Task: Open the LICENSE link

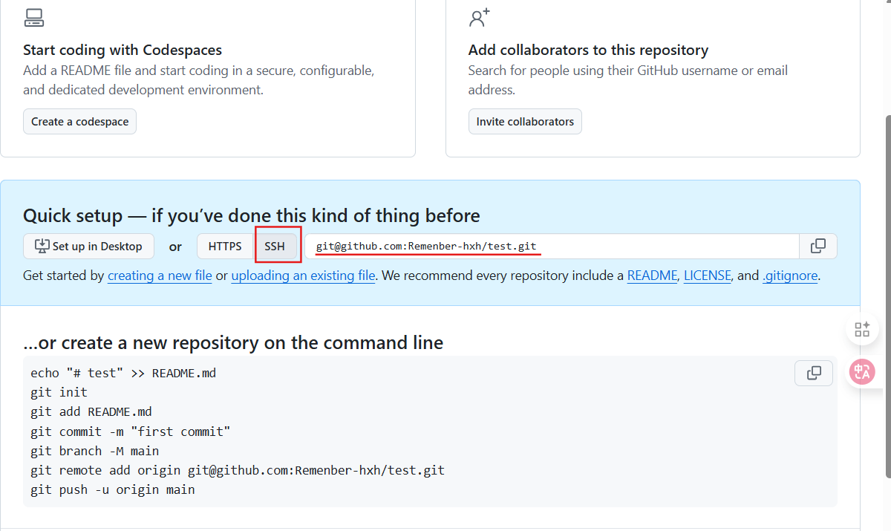Action: [707, 275]
